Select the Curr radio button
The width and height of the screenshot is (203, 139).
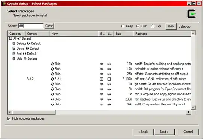pyautogui.click(x=138, y=26)
